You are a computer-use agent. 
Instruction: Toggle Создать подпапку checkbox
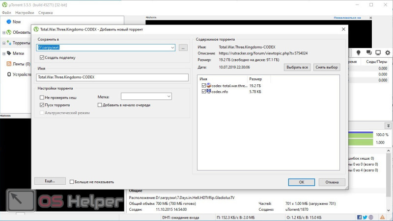point(42,57)
